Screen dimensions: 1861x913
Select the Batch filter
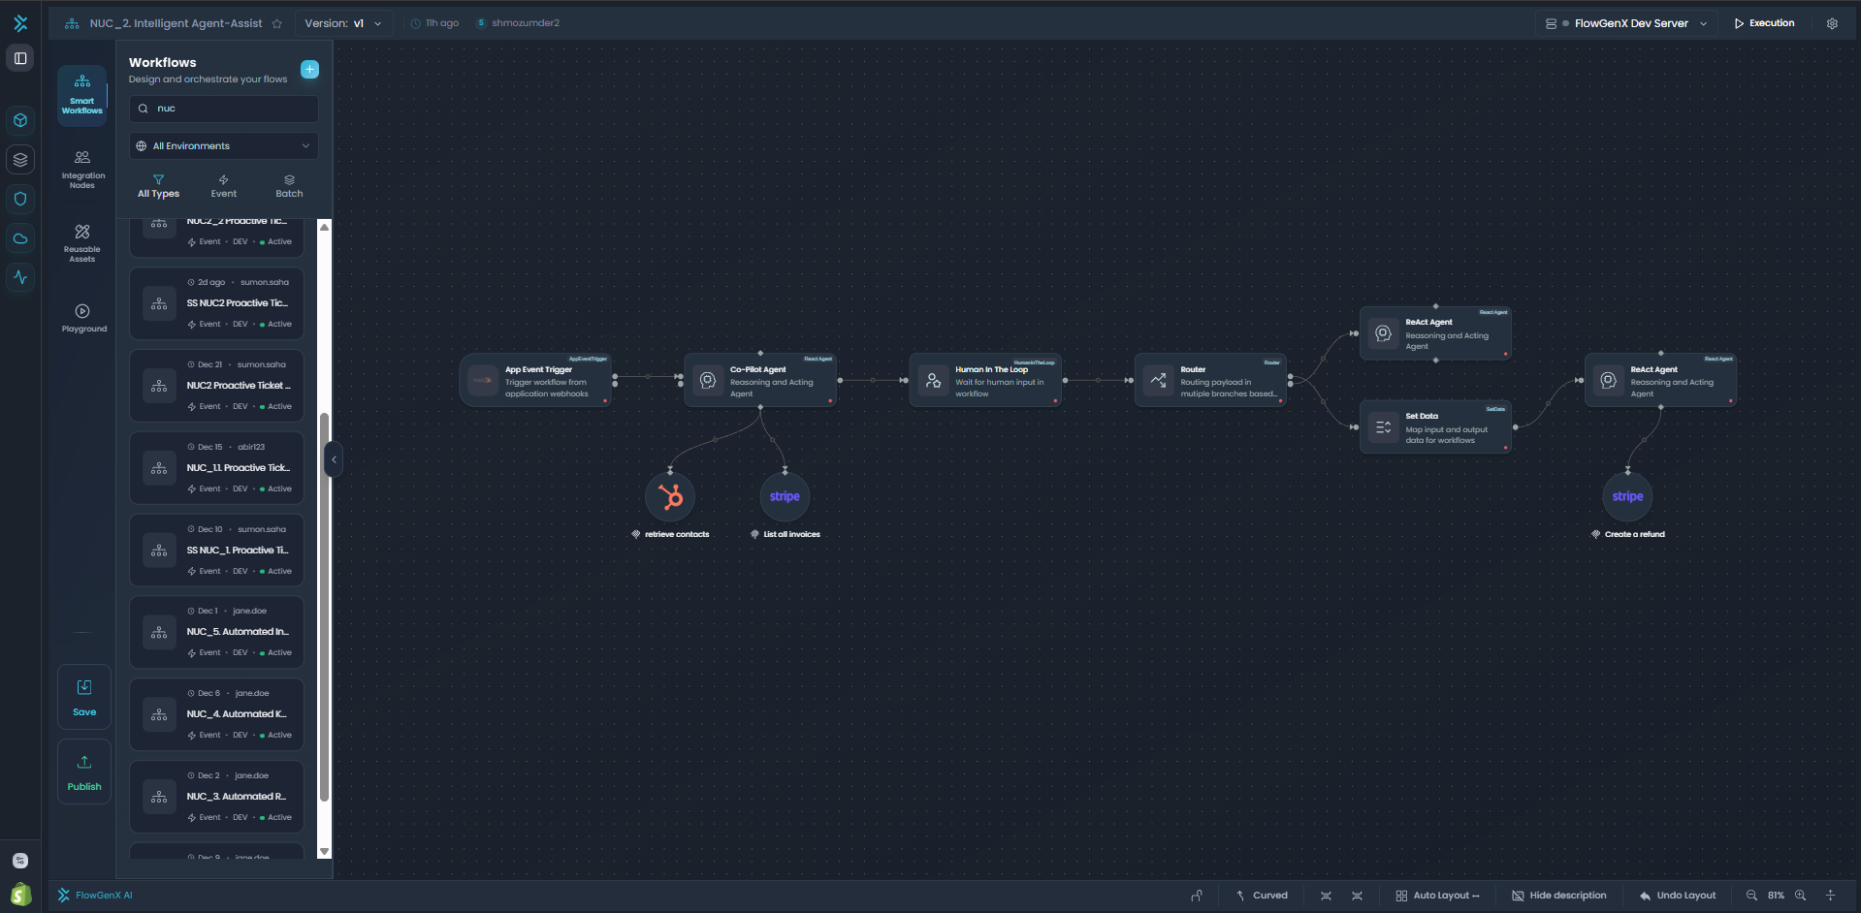click(x=289, y=186)
